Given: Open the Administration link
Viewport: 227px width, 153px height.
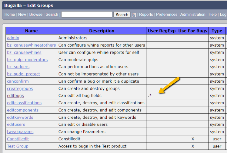Looking at the screenshot, I should [193, 15].
